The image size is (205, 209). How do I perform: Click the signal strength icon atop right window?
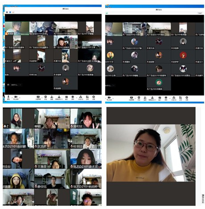[x=107, y=13]
